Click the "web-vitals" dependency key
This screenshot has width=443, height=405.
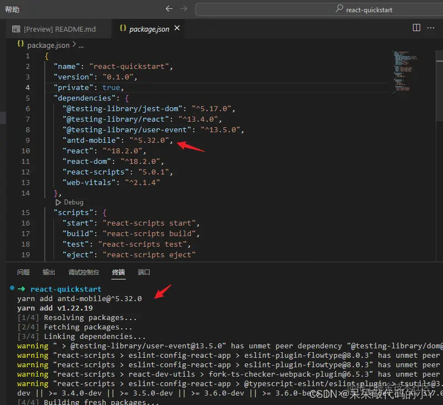pos(89,182)
